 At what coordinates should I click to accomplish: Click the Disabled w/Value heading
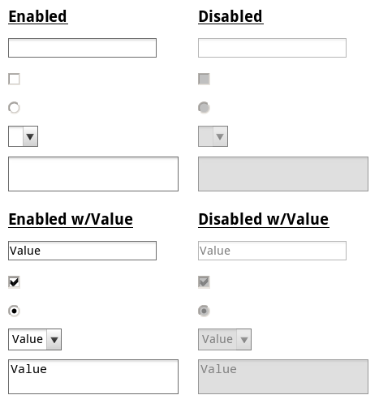point(264,219)
